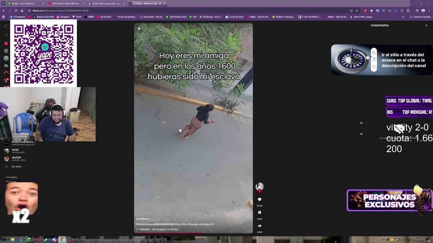Image resolution: width=433 pixels, height=243 pixels.
Task: Unmute video with the speaker icon
Action: [139, 29]
